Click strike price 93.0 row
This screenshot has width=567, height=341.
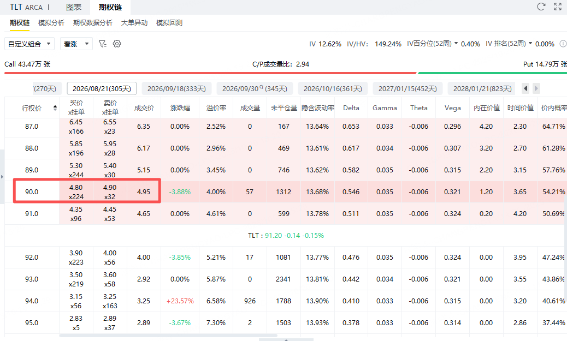click(285, 279)
